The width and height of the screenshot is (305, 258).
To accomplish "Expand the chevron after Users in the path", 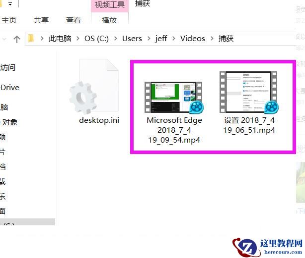I will (149, 39).
